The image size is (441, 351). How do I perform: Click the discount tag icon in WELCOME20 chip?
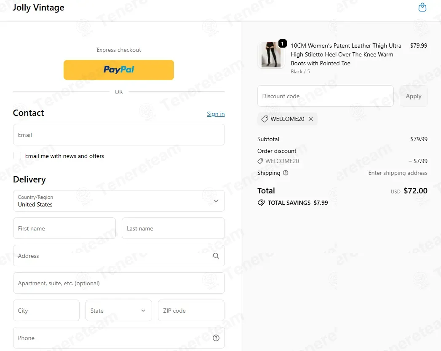tap(265, 119)
